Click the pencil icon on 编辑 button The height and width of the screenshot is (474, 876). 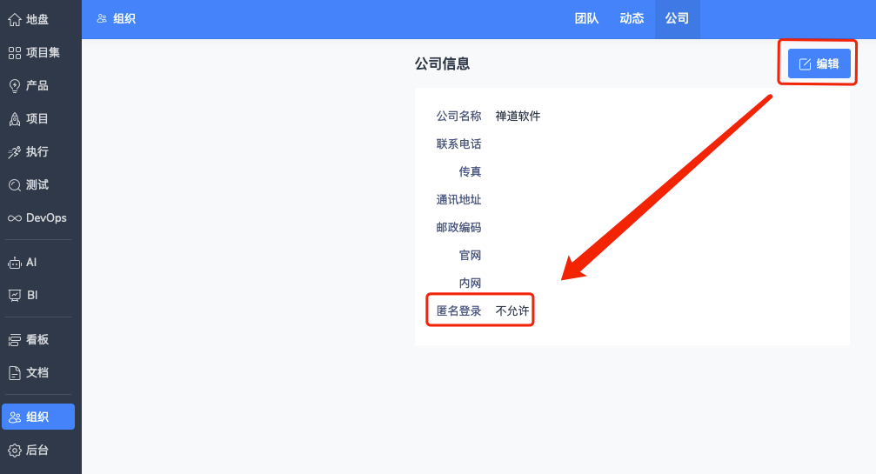(805, 64)
